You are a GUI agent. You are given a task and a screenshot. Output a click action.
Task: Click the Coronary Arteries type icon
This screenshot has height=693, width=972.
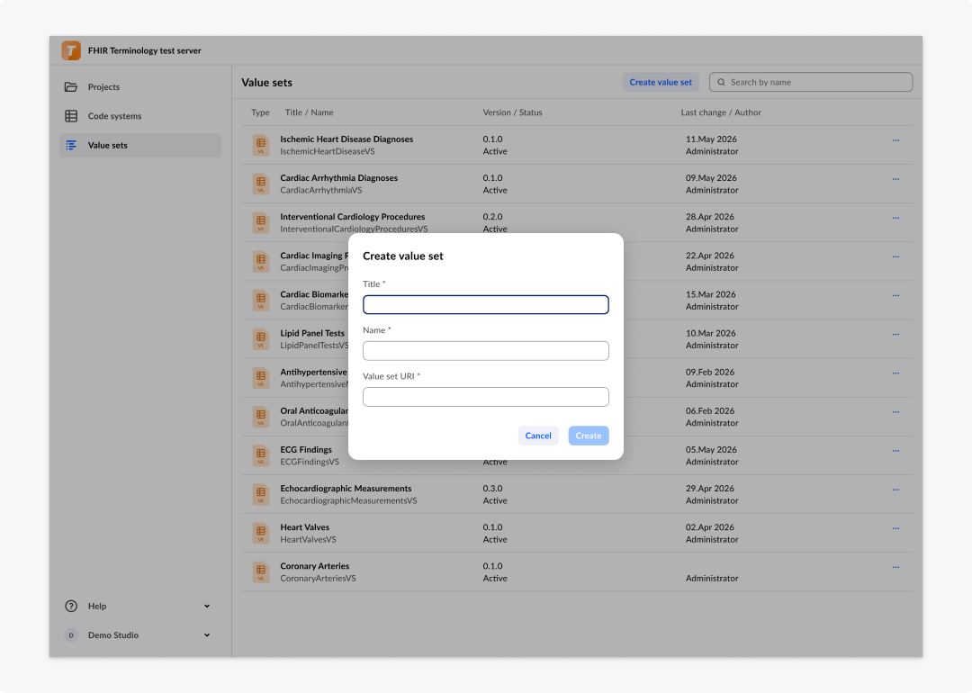pos(261,572)
